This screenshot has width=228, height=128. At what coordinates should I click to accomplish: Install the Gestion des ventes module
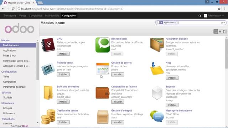point(63,122)
